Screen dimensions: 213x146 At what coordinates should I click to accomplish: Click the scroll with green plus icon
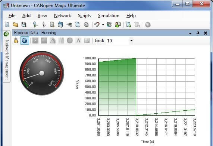point(128,25)
